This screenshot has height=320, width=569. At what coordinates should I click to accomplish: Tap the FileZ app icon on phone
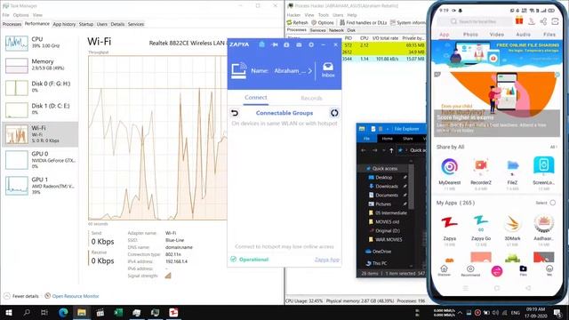(512, 166)
